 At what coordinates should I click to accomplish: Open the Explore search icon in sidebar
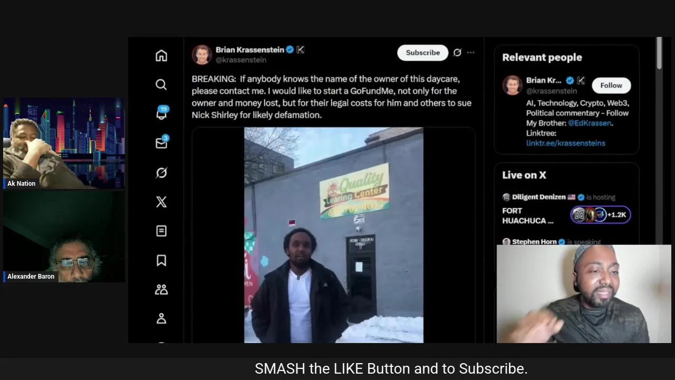(161, 84)
